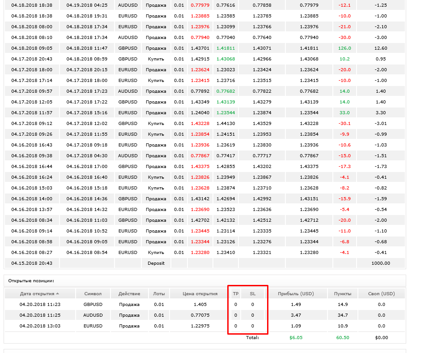The width and height of the screenshot is (425, 353).
Task: Click the sort arrow beside Дата открытия
Action: (57, 293)
